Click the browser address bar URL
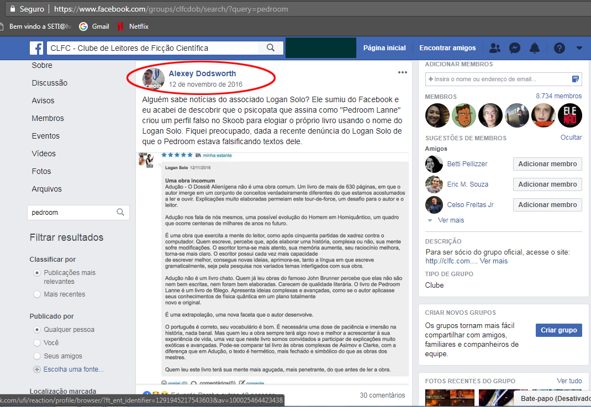Screen dimensions: 591x407 tap(171, 9)
